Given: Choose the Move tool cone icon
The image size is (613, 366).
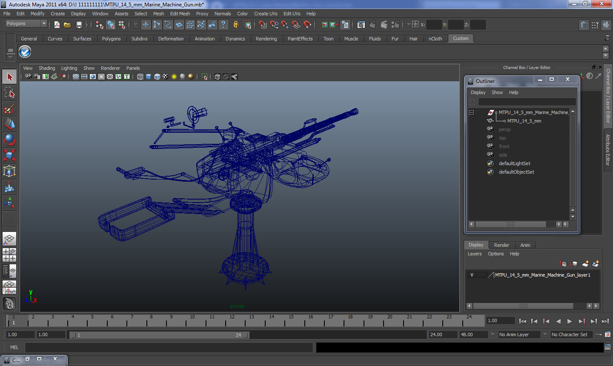Looking at the screenshot, I should click(9, 124).
